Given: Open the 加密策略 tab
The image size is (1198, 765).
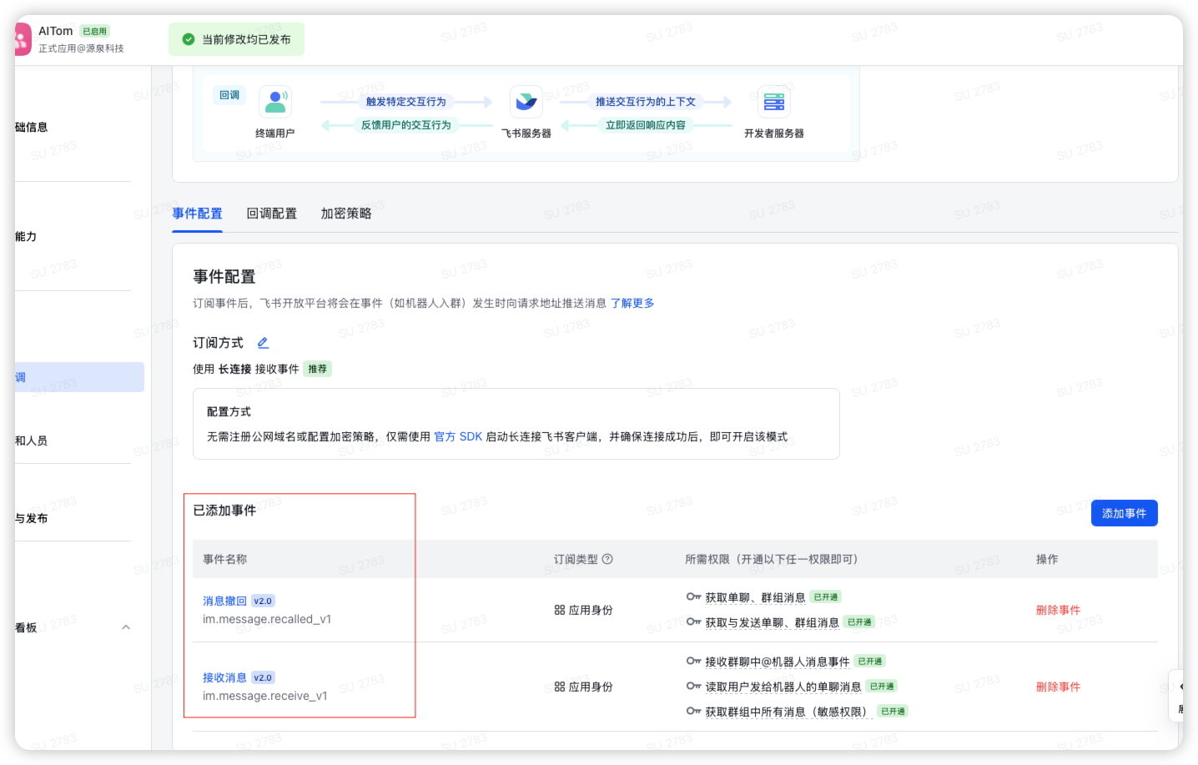Looking at the screenshot, I should (346, 214).
